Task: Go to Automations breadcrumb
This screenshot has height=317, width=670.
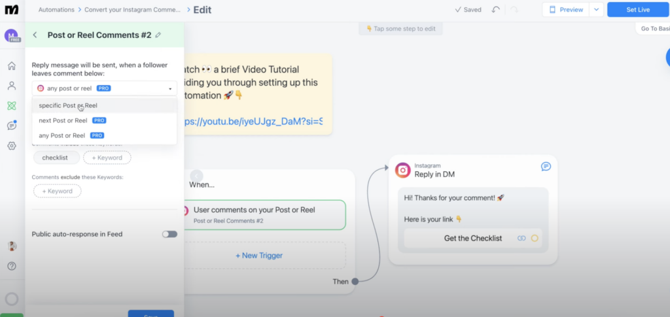Action: (56, 9)
